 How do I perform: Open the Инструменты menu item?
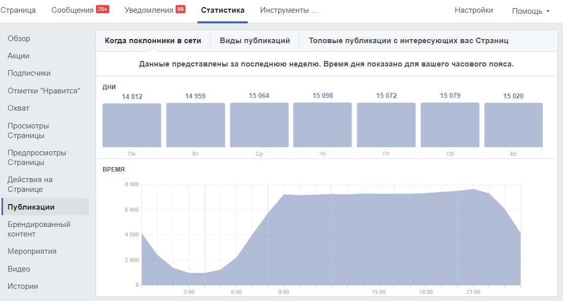point(288,9)
